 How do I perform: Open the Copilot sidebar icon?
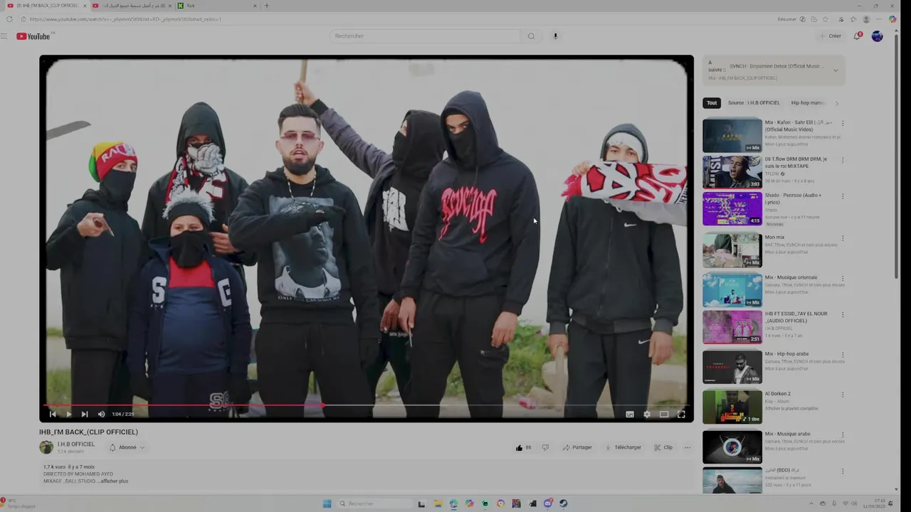(x=892, y=19)
